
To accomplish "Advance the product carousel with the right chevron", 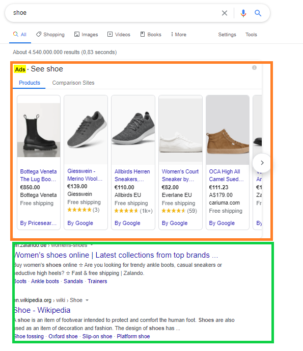I will pos(262,163).
